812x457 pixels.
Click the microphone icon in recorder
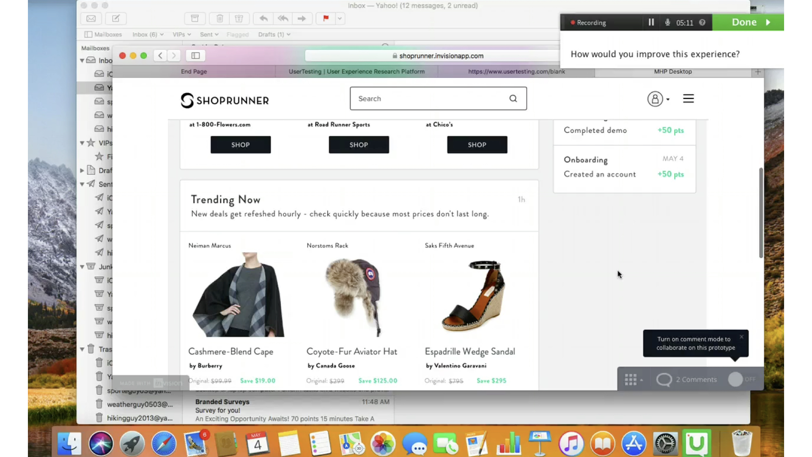pos(667,22)
